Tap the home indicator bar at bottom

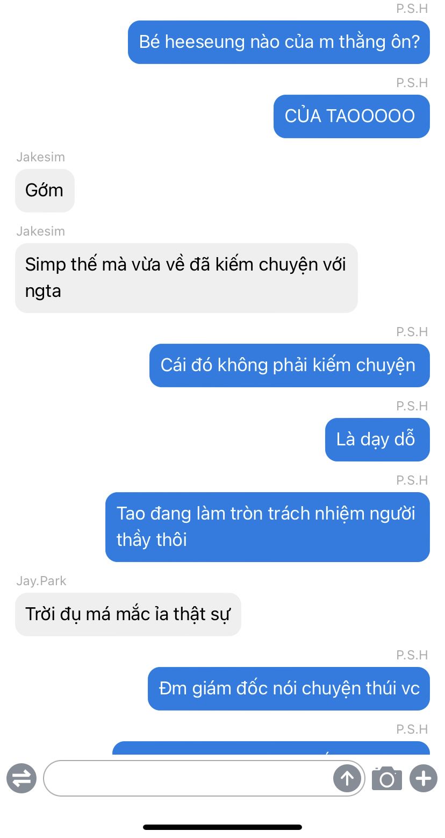pos(223,827)
